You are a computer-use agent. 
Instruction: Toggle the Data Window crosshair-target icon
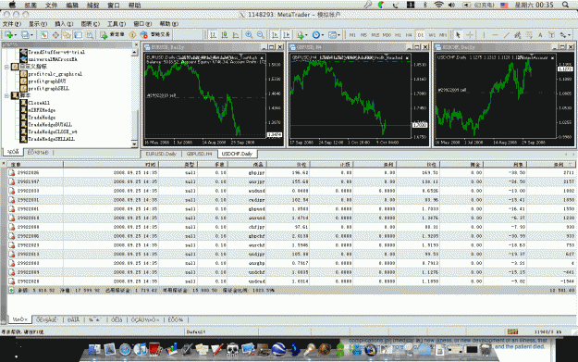click(55, 34)
